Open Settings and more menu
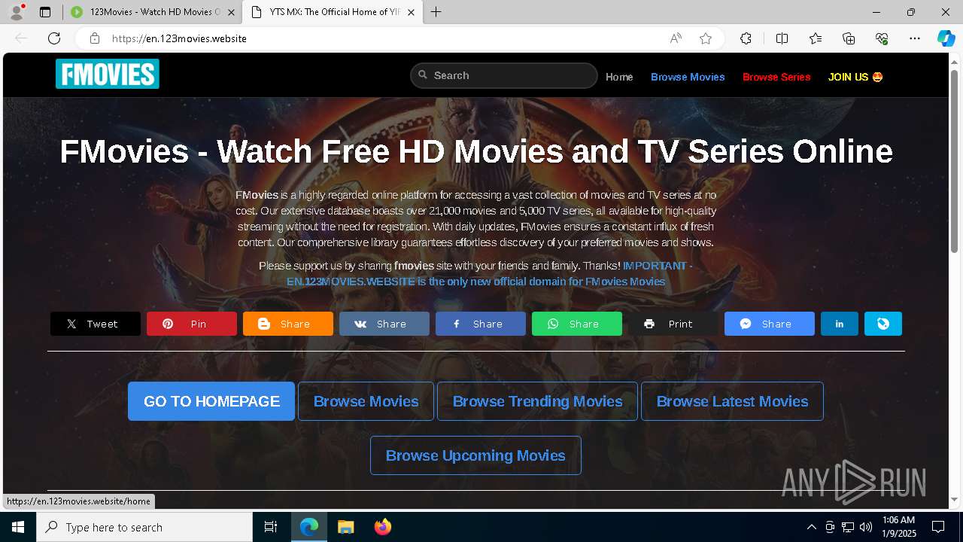The width and height of the screenshot is (963, 542). pyautogui.click(x=915, y=38)
